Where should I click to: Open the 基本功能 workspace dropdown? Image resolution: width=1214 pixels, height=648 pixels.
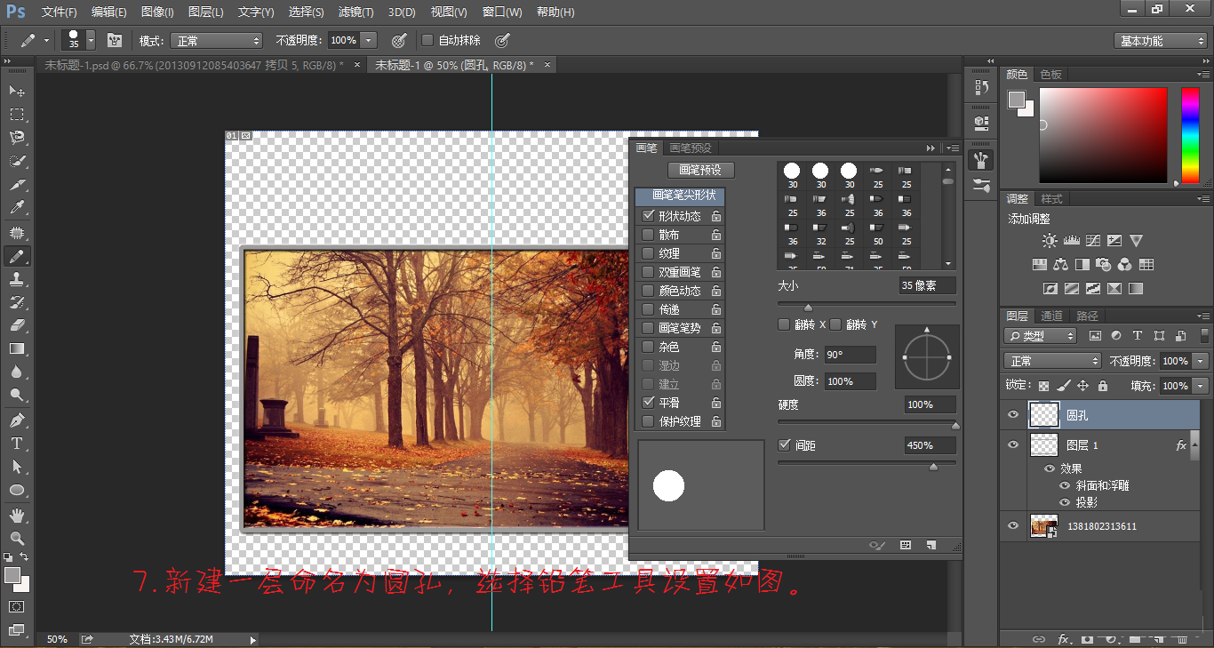[x=1161, y=41]
